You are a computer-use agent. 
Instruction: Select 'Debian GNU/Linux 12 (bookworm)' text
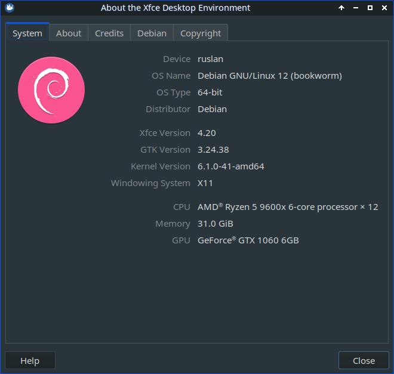pos(270,76)
